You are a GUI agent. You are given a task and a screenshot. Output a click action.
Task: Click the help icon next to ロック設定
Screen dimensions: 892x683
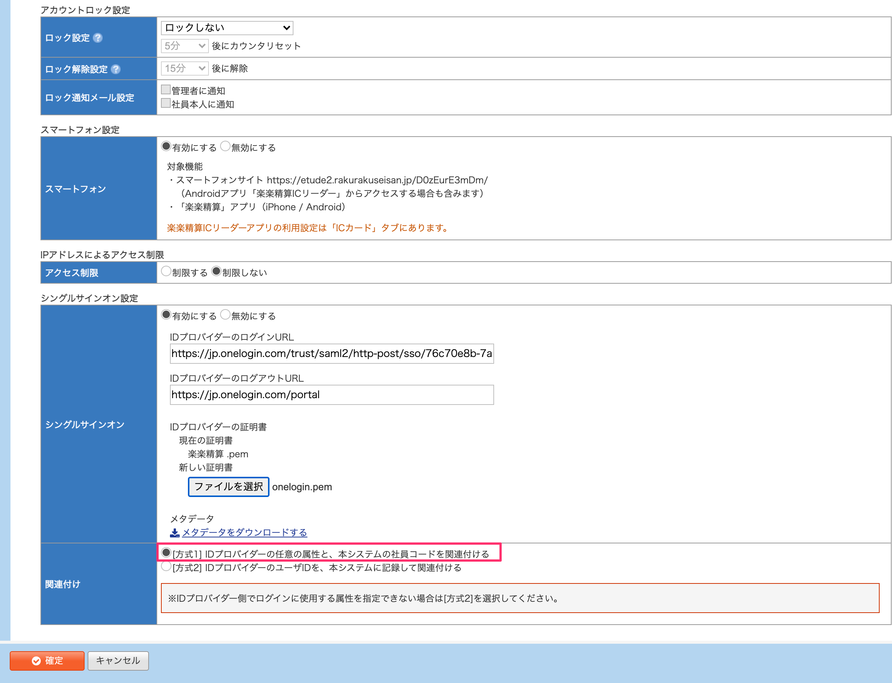click(98, 38)
